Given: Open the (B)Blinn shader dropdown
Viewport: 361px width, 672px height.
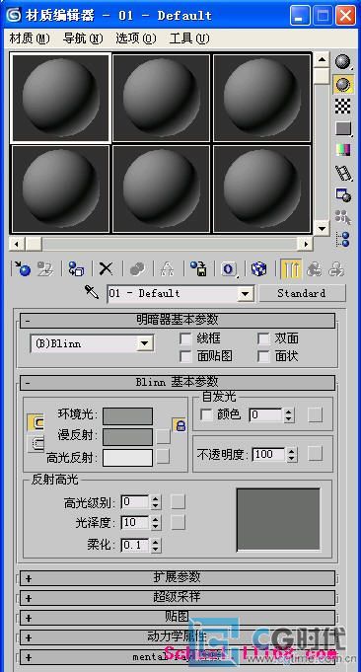Looking at the screenshot, I should (x=145, y=343).
